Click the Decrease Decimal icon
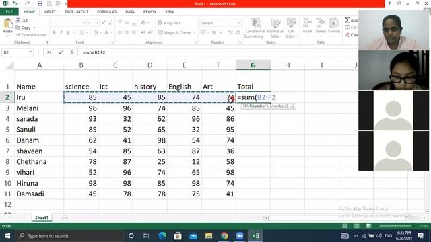431x242 pixels. (238, 33)
